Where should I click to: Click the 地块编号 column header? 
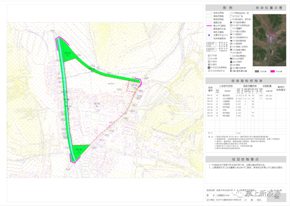210,89
